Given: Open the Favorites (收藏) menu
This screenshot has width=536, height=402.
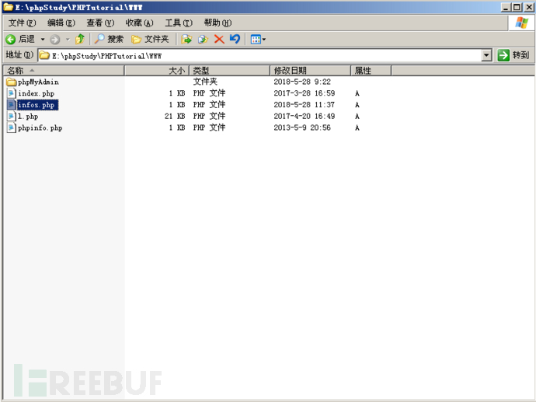Looking at the screenshot, I should (x=140, y=23).
